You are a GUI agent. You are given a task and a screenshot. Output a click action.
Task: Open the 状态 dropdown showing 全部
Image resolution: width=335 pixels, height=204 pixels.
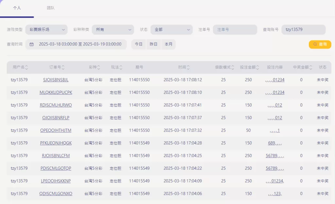[171, 30]
